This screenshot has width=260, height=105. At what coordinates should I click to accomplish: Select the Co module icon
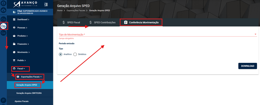[x=3, y=19]
